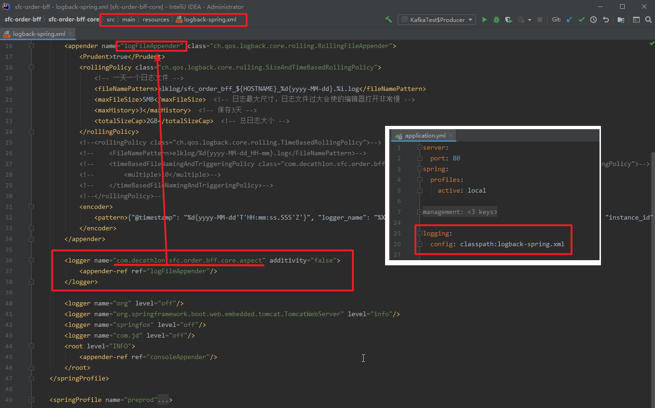Open Project Structure folder icon
Image resolution: width=655 pixels, height=408 pixels.
pos(621,20)
